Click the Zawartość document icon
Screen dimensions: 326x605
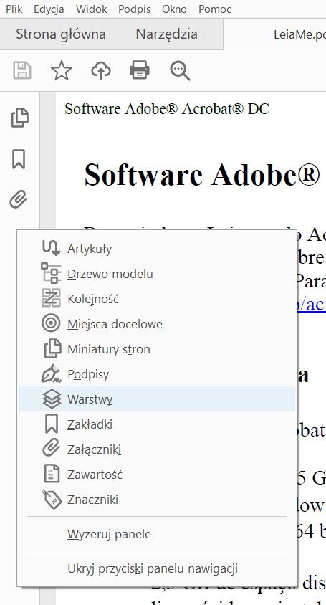tap(52, 475)
